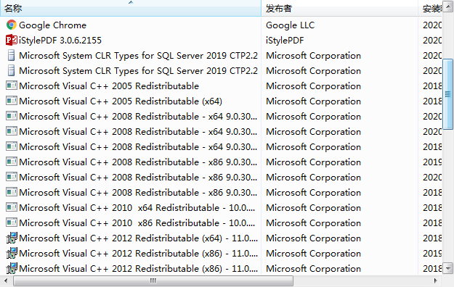Select Microsoft Visual C++ 2012 Redistributable (x64) - 11.0

(x=139, y=238)
